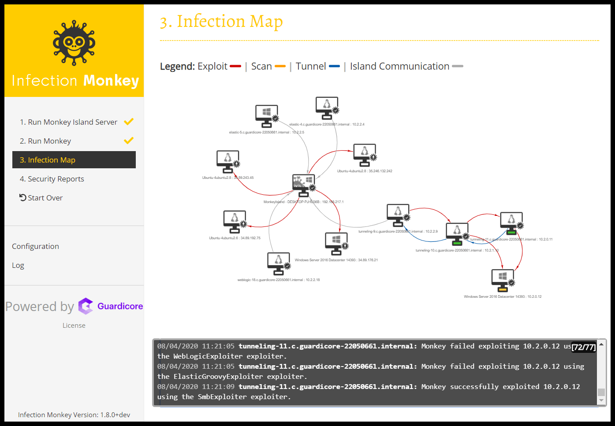Select the MonkeyIsland DESKTOP-PJHU36B node
The width and height of the screenshot is (615, 426).
click(x=304, y=185)
